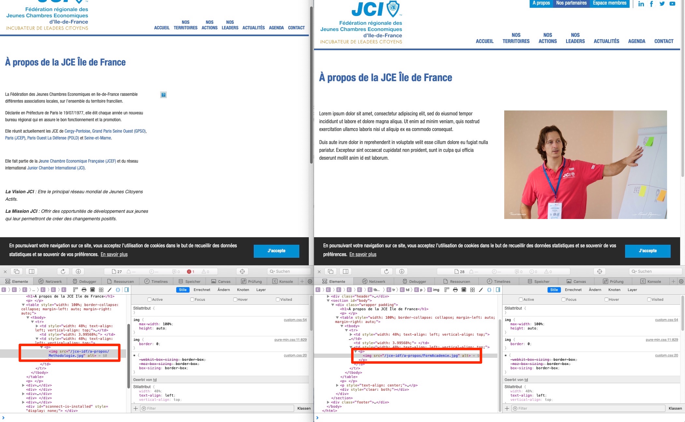The height and width of the screenshot is (422, 685).
Task: Check Hover pseudo-class in right inspector
Action: pyautogui.click(x=607, y=299)
